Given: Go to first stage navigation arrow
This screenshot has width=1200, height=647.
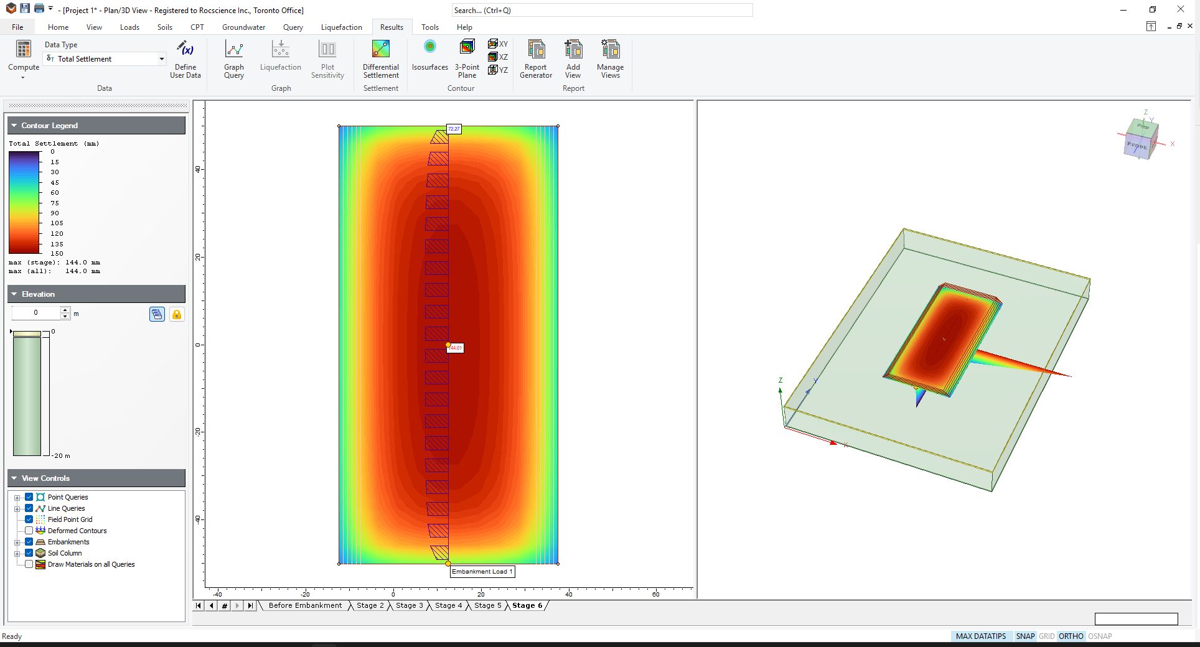Looking at the screenshot, I should [199, 605].
